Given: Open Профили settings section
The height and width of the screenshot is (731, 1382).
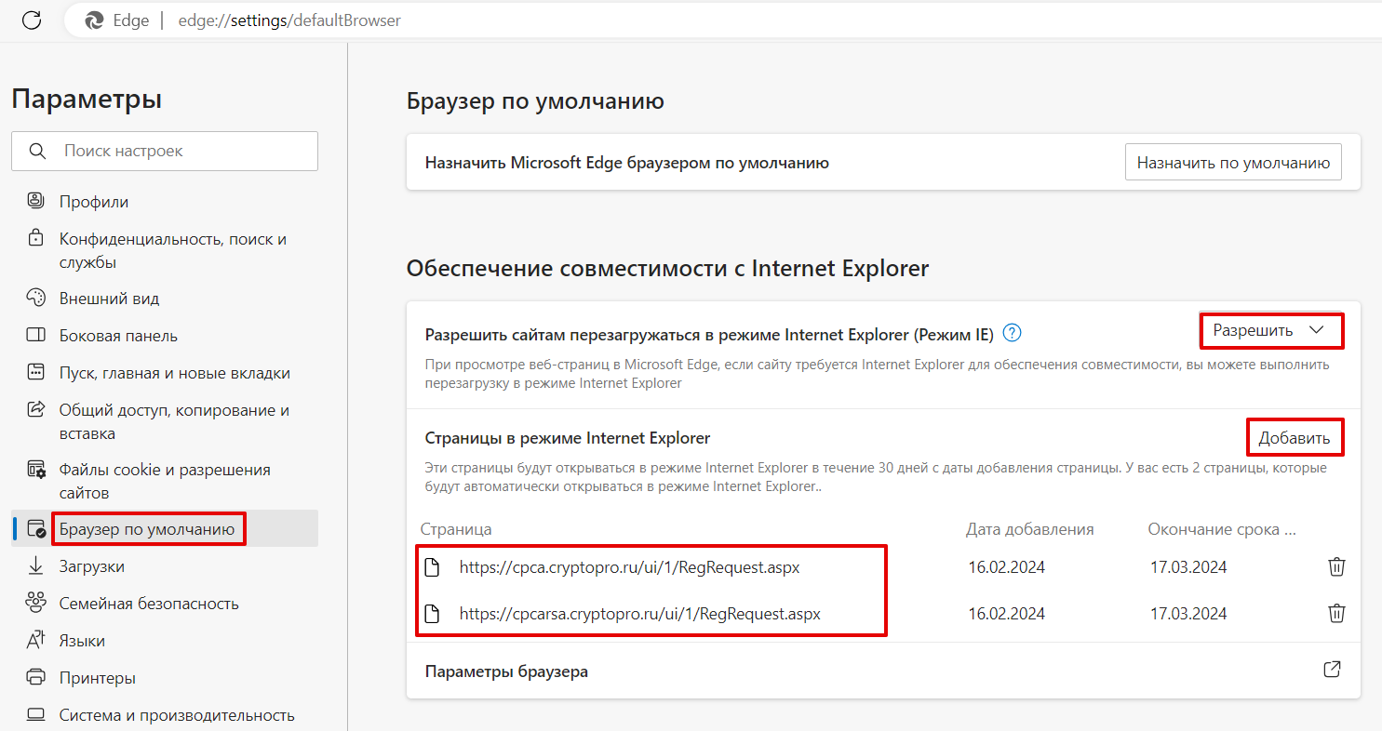Looking at the screenshot, I should (94, 202).
